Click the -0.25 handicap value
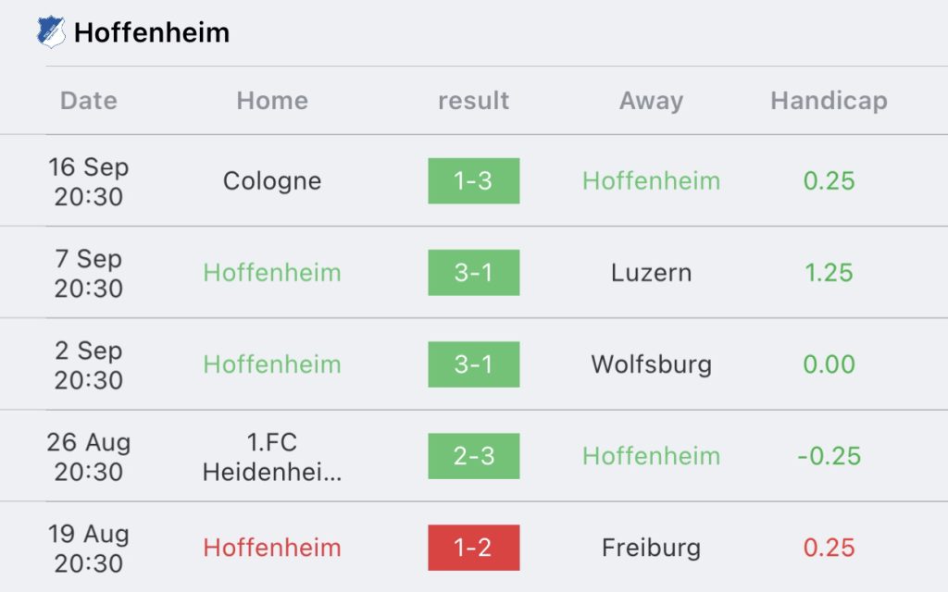The height and width of the screenshot is (592, 948). tap(829, 456)
